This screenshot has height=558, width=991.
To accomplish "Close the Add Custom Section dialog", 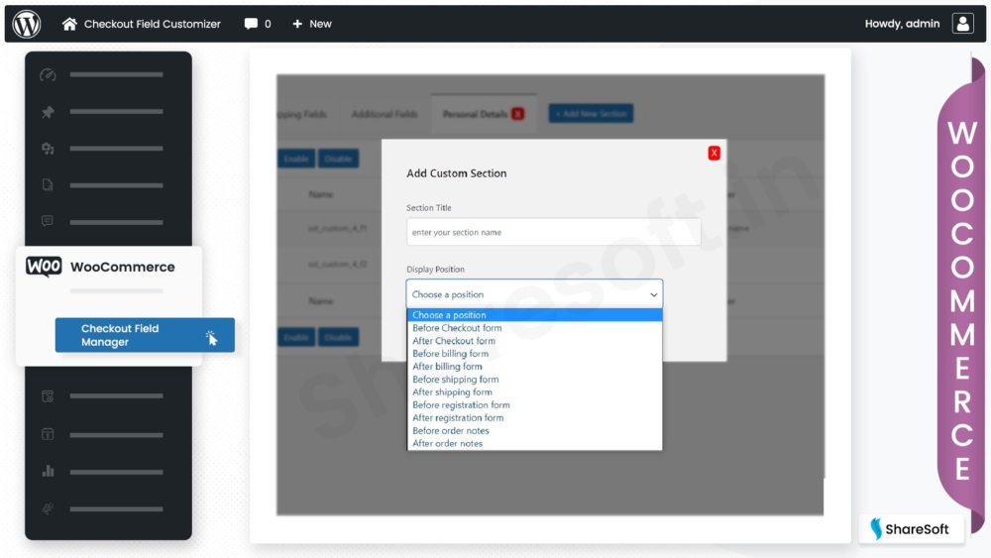I will tap(715, 153).
